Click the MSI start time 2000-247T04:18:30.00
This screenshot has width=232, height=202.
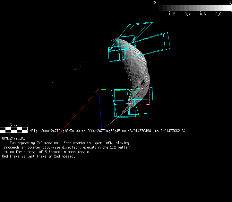(60, 131)
